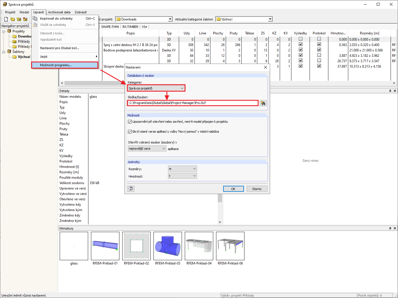Open help in the Nastavení dialog

tap(131, 189)
